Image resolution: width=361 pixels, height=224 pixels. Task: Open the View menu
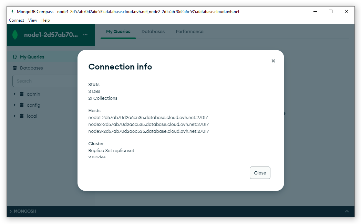tap(32, 20)
